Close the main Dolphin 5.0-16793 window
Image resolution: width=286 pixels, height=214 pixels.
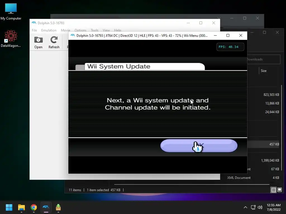coord(214,23)
